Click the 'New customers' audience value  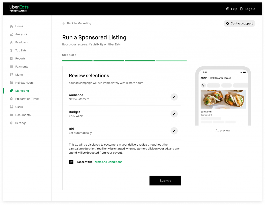(x=79, y=99)
